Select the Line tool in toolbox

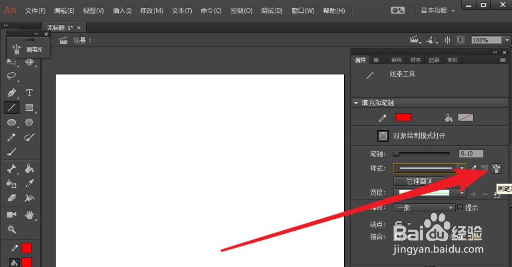click(x=12, y=108)
